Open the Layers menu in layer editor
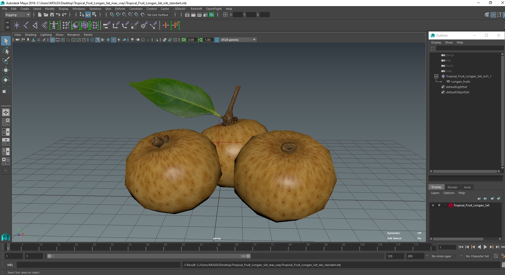The width and height of the screenshot is (505, 275). (x=435, y=193)
